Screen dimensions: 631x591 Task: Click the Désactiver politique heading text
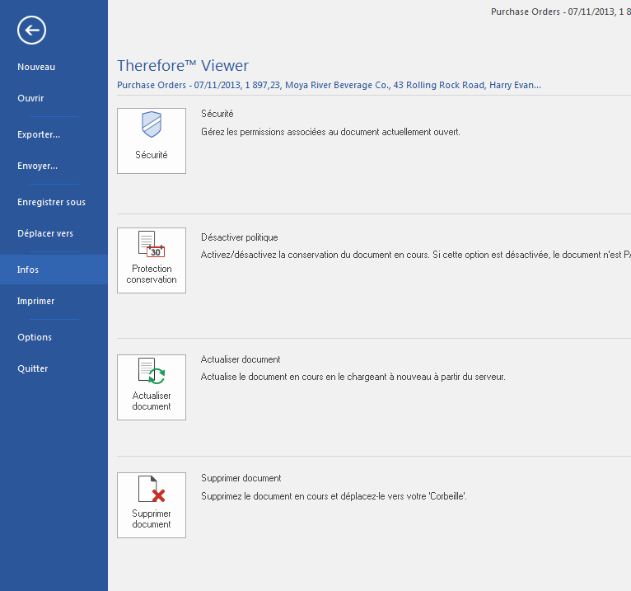[x=240, y=237]
